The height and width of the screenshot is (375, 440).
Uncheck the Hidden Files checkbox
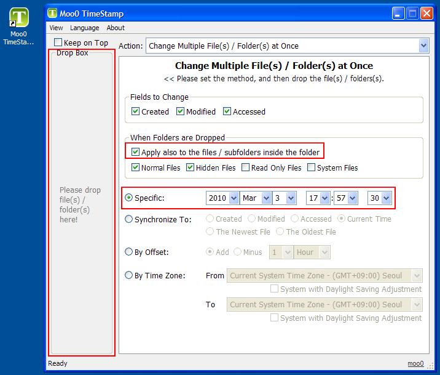pyautogui.click(x=190, y=167)
